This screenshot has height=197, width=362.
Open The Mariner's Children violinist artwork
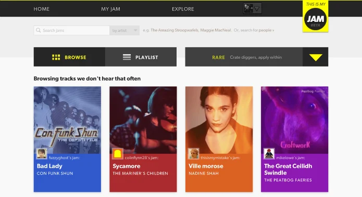[143, 120]
